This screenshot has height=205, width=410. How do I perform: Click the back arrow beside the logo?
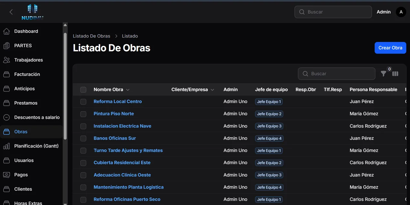[11, 12]
